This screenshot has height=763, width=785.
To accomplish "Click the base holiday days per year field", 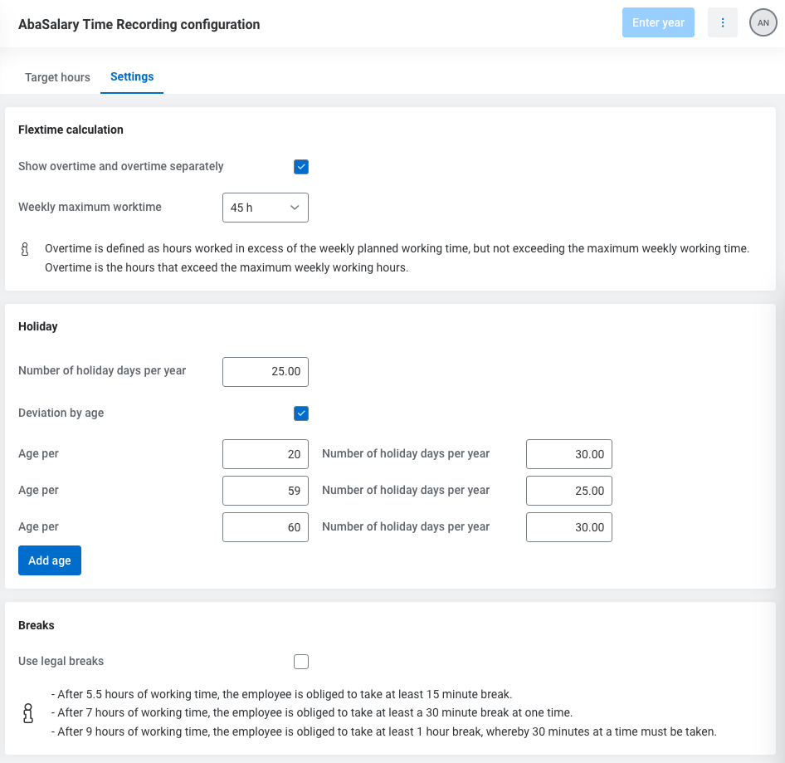I will coord(266,371).
